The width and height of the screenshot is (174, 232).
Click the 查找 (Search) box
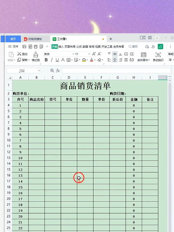pyautogui.click(x=133, y=47)
